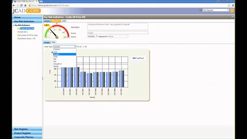Switch to the Details tab
The height and width of the screenshot is (139, 247).
click(x=47, y=21)
